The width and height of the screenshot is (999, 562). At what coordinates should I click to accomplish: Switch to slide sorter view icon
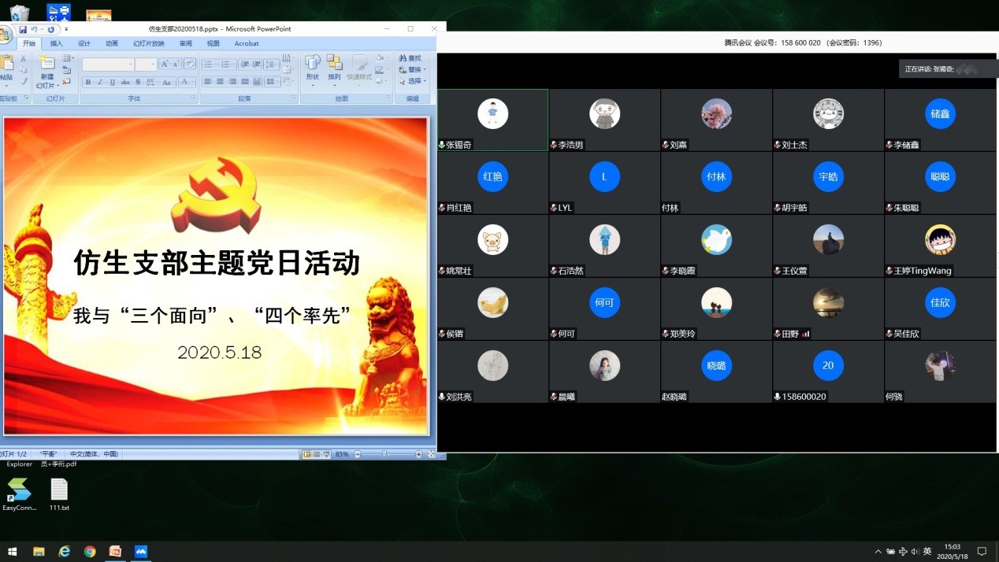(x=317, y=454)
